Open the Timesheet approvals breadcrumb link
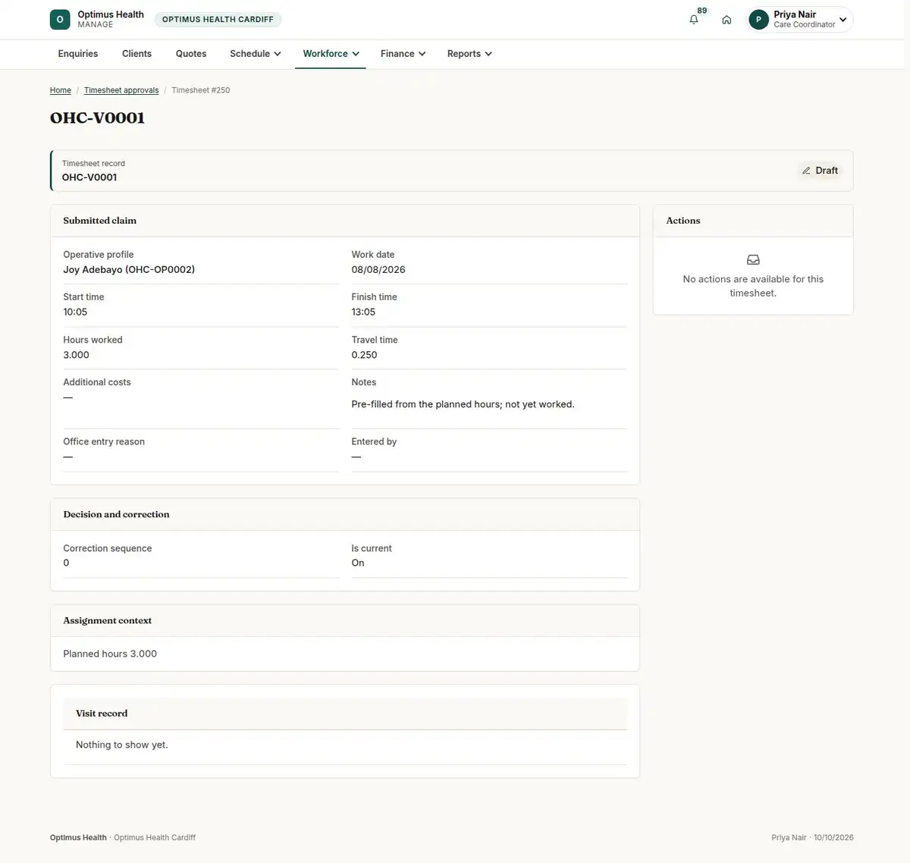The width and height of the screenshot is (910, 863). click(x=121, y=90)
